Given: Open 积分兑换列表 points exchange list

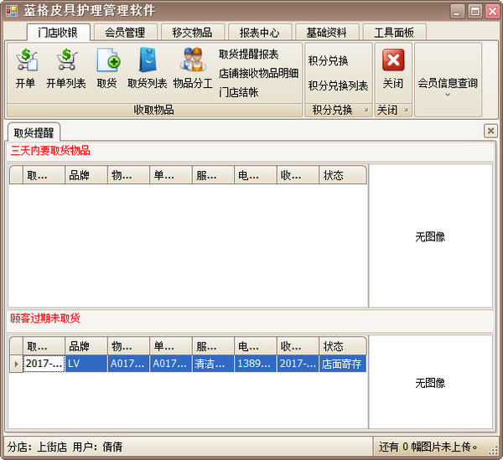Looking at the screenshot, I should tap(338, 85).
